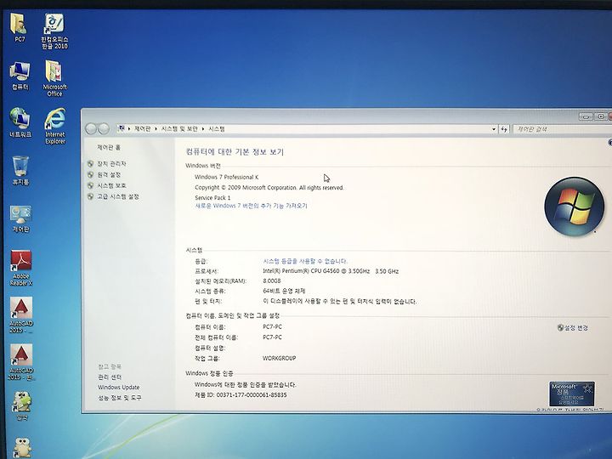This screenshot has height=459, width=612.
Task: Click the 제어판 breadcrumb in address bar
Action: pyautogui.click(x=142, y=128)
